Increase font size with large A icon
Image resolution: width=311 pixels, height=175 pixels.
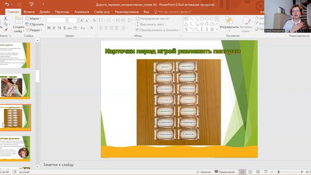click(82, 20)
